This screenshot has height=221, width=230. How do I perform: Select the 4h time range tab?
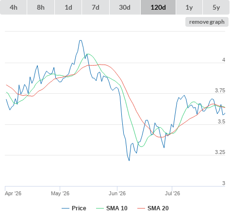click(14, 7)
